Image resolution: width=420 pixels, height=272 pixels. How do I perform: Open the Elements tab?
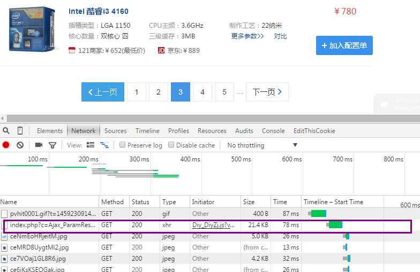50,130
